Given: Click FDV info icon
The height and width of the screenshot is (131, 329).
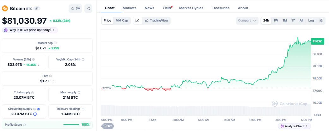Looking at the screenshot, I should tap(50, 76).
